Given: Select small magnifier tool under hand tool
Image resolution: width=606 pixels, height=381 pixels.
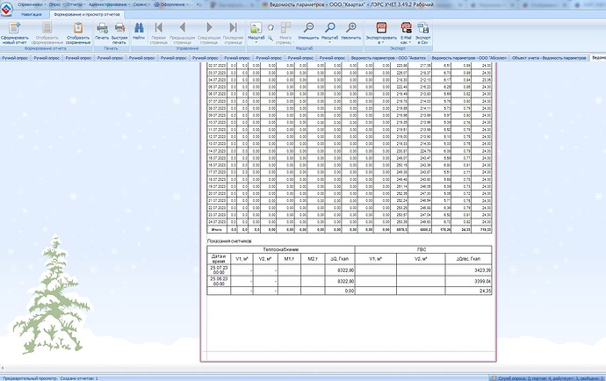Looking at the screenshot, I should click(x=271, y=39).
